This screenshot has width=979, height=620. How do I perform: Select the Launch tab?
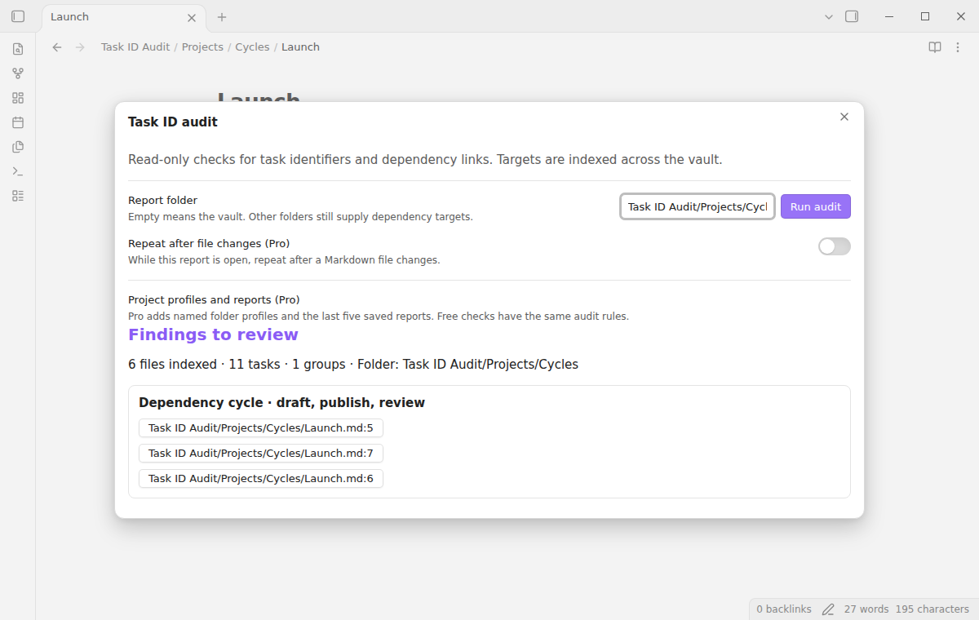[x=124, y=17]
